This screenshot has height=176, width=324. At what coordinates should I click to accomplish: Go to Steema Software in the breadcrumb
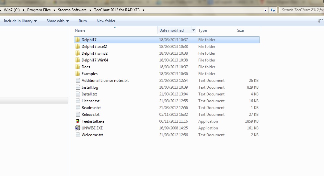click(x=72, y=10)
